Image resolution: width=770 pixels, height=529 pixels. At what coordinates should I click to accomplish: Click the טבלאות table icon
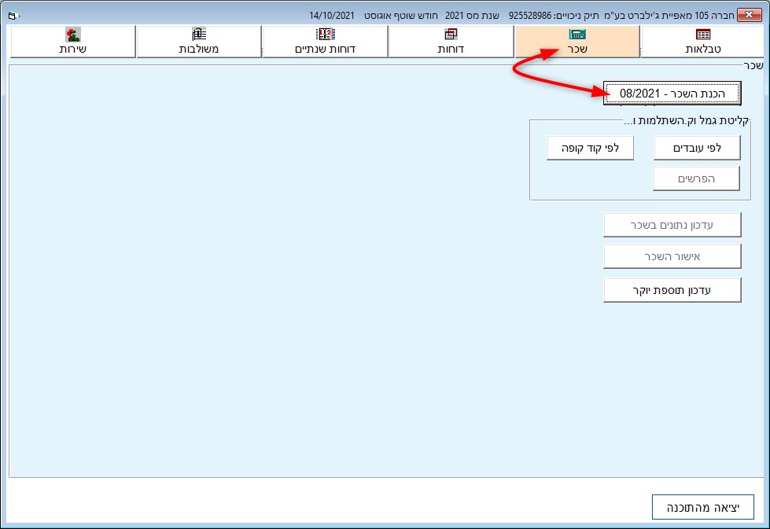click(x=703, y=35)
